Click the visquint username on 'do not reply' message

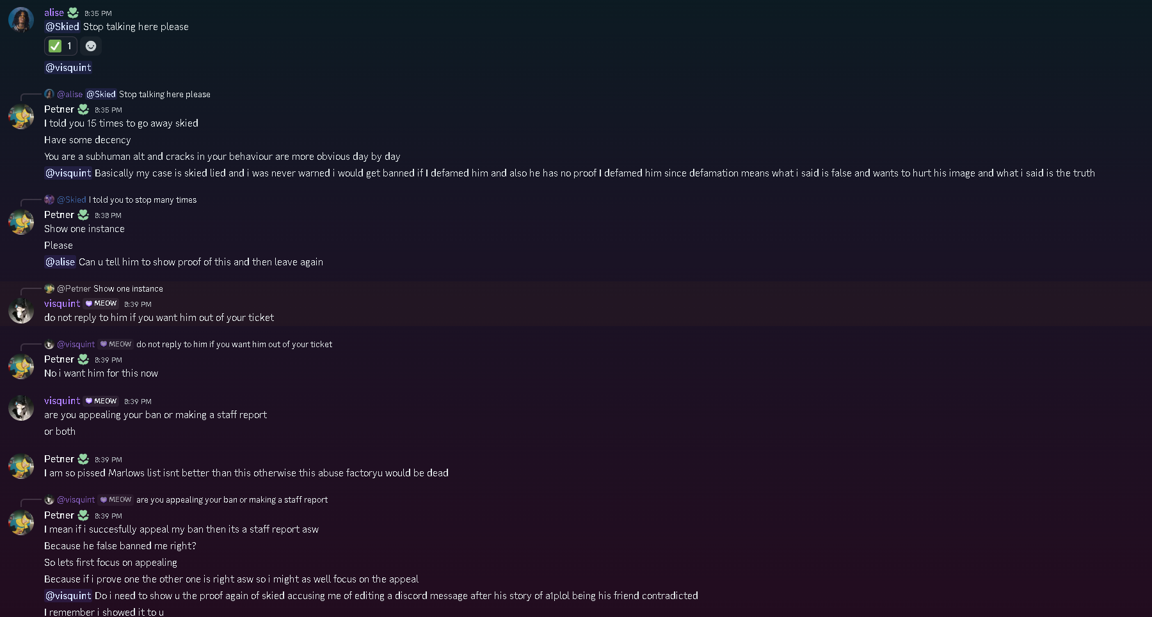coord(62,304)
